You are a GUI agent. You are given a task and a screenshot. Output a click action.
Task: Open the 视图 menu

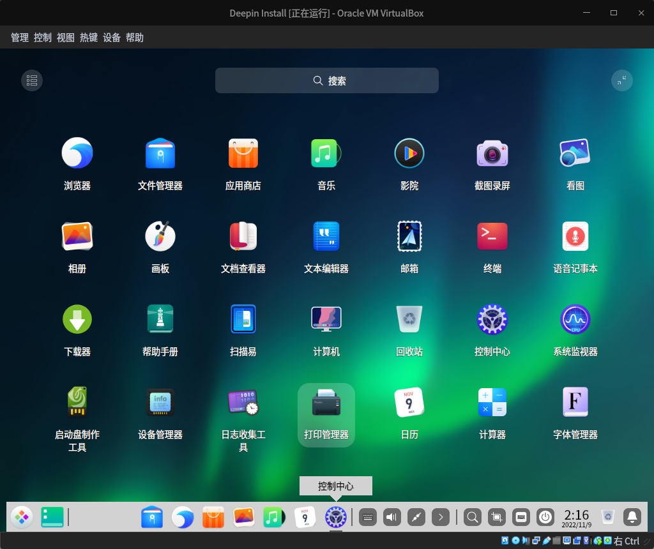click(x=66, y=38)
